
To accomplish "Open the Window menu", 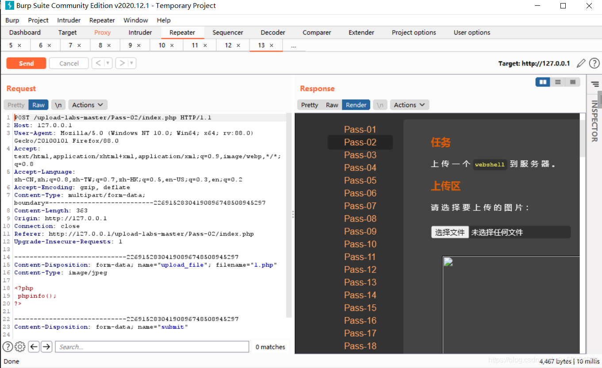I will [136, 20].
